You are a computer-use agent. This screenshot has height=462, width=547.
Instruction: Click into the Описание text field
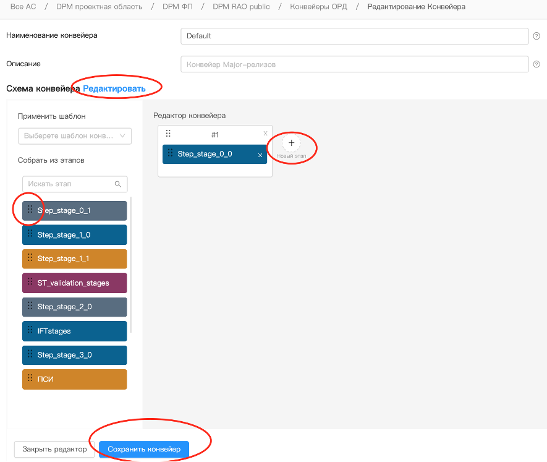(x=354, y=64)
